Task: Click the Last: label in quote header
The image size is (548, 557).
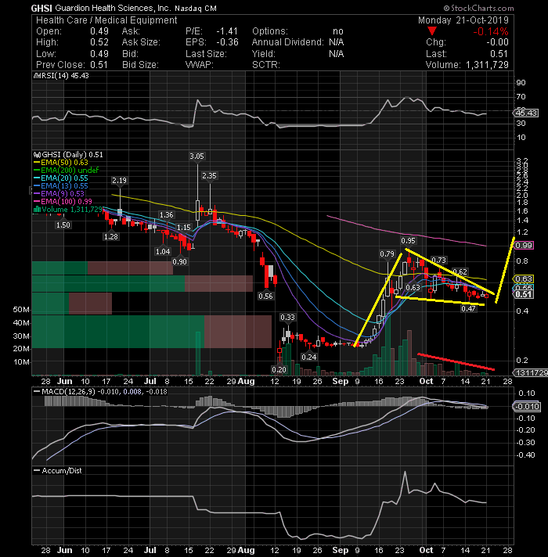Action: (436, 54)
